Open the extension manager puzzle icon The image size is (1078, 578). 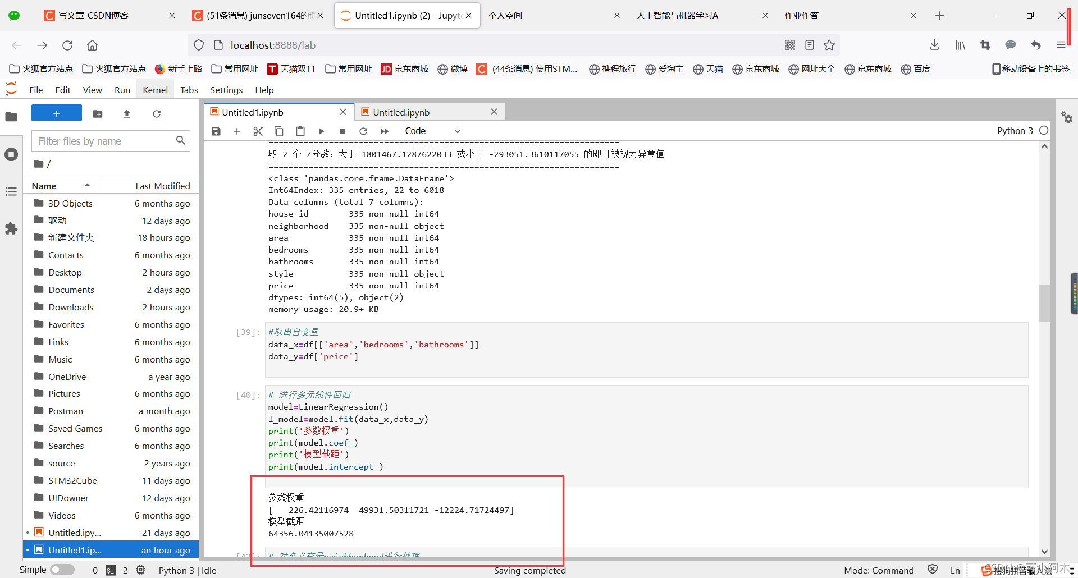click(x=11, y=229)
